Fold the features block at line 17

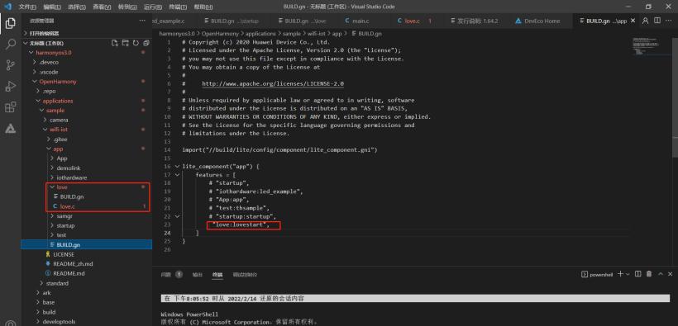tap(177, 174)
